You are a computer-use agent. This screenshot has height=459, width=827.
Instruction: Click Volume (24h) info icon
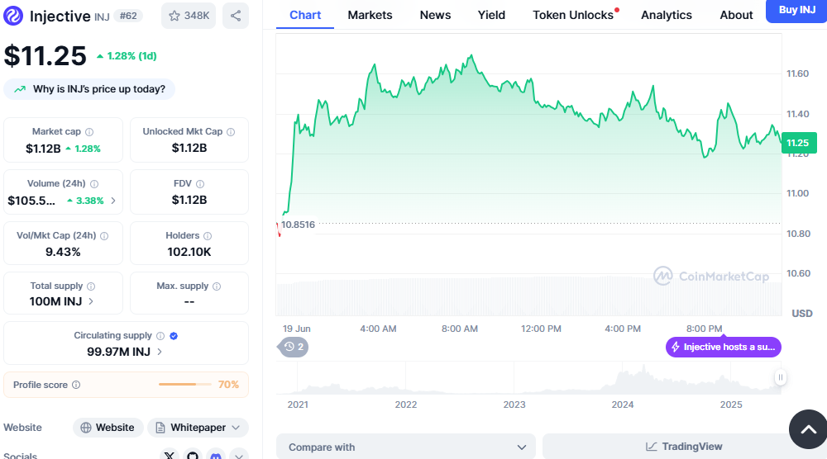pos(94,184)
